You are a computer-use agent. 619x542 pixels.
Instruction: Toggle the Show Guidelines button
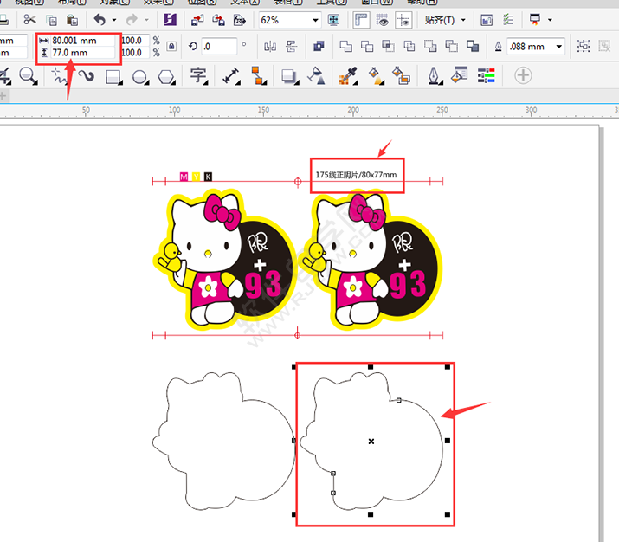coord(403,20)
